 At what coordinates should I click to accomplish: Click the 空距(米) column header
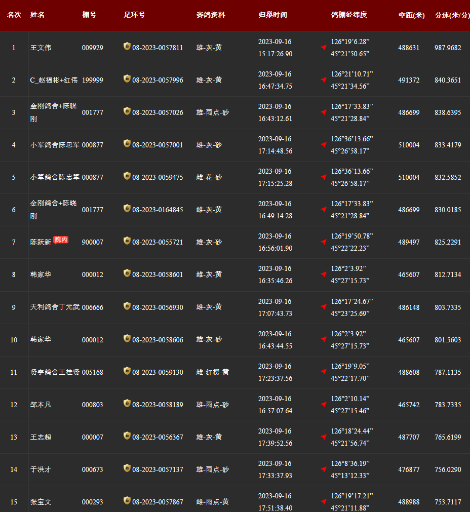(x=411, y=15)
